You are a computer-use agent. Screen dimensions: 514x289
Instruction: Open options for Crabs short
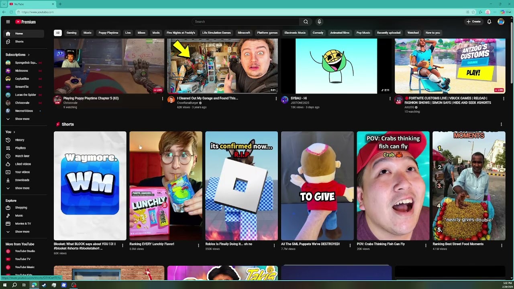pos(426,245)
